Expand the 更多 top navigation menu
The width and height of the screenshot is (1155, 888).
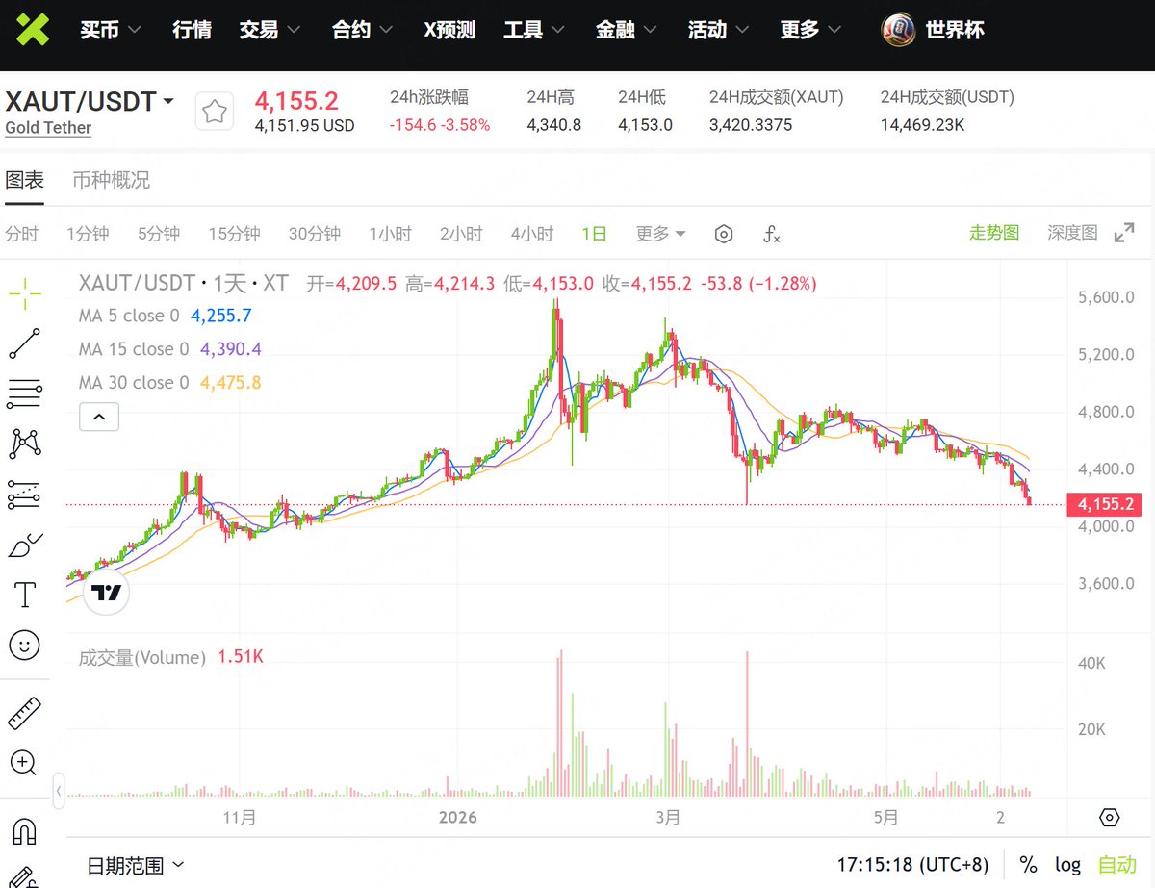tap(810, 31)
